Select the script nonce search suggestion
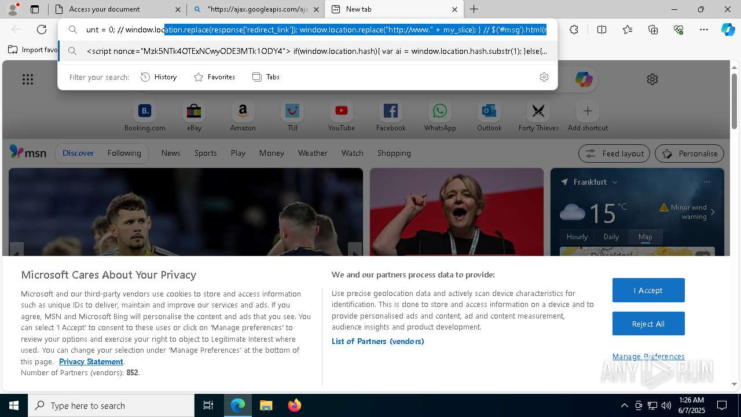Image resolution: width=741 pixels, height=417 pixels. point(308,51)
